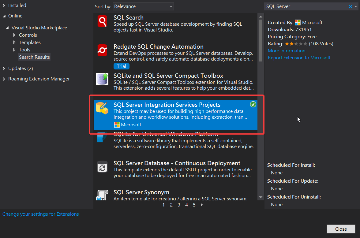Click the green installed checkmark icon
Screen dimensions: 360x238
pos(253,105)
